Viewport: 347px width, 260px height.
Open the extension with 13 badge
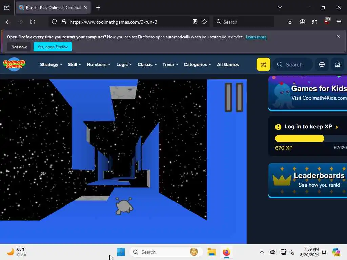(327, 21)
